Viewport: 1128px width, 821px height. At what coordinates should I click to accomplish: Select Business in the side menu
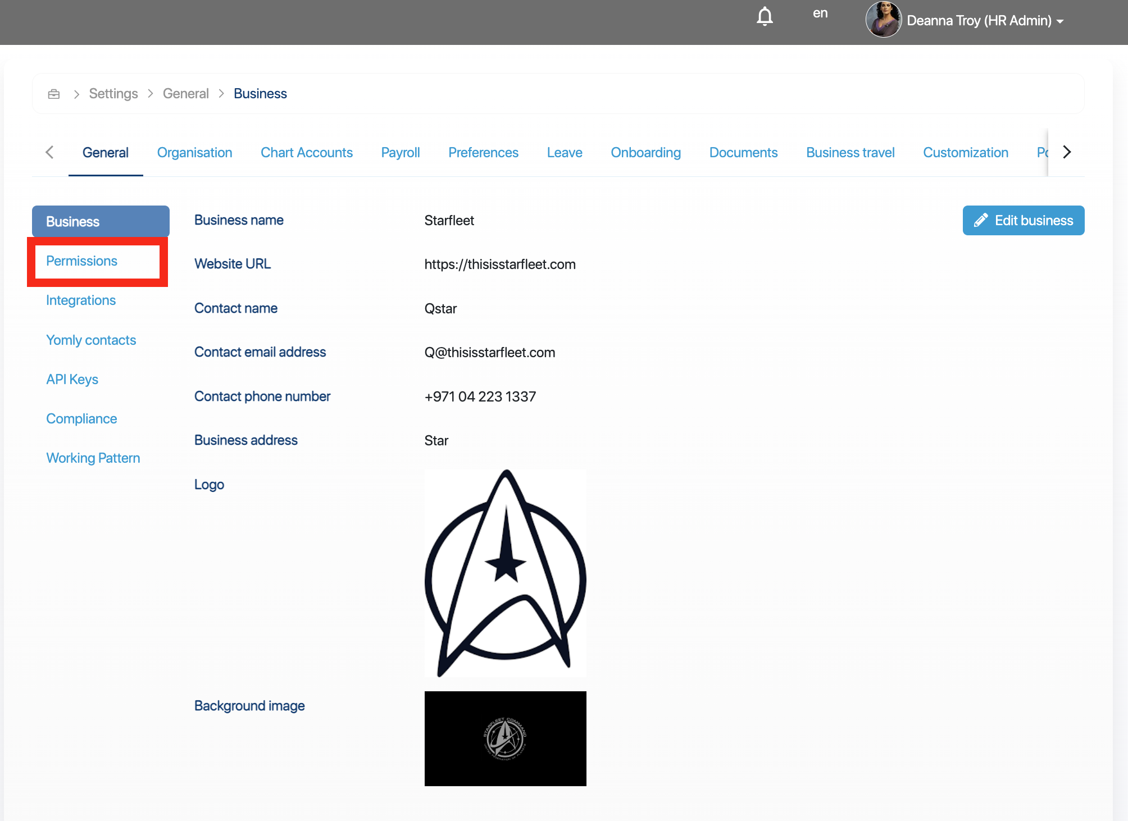(101, 221)
